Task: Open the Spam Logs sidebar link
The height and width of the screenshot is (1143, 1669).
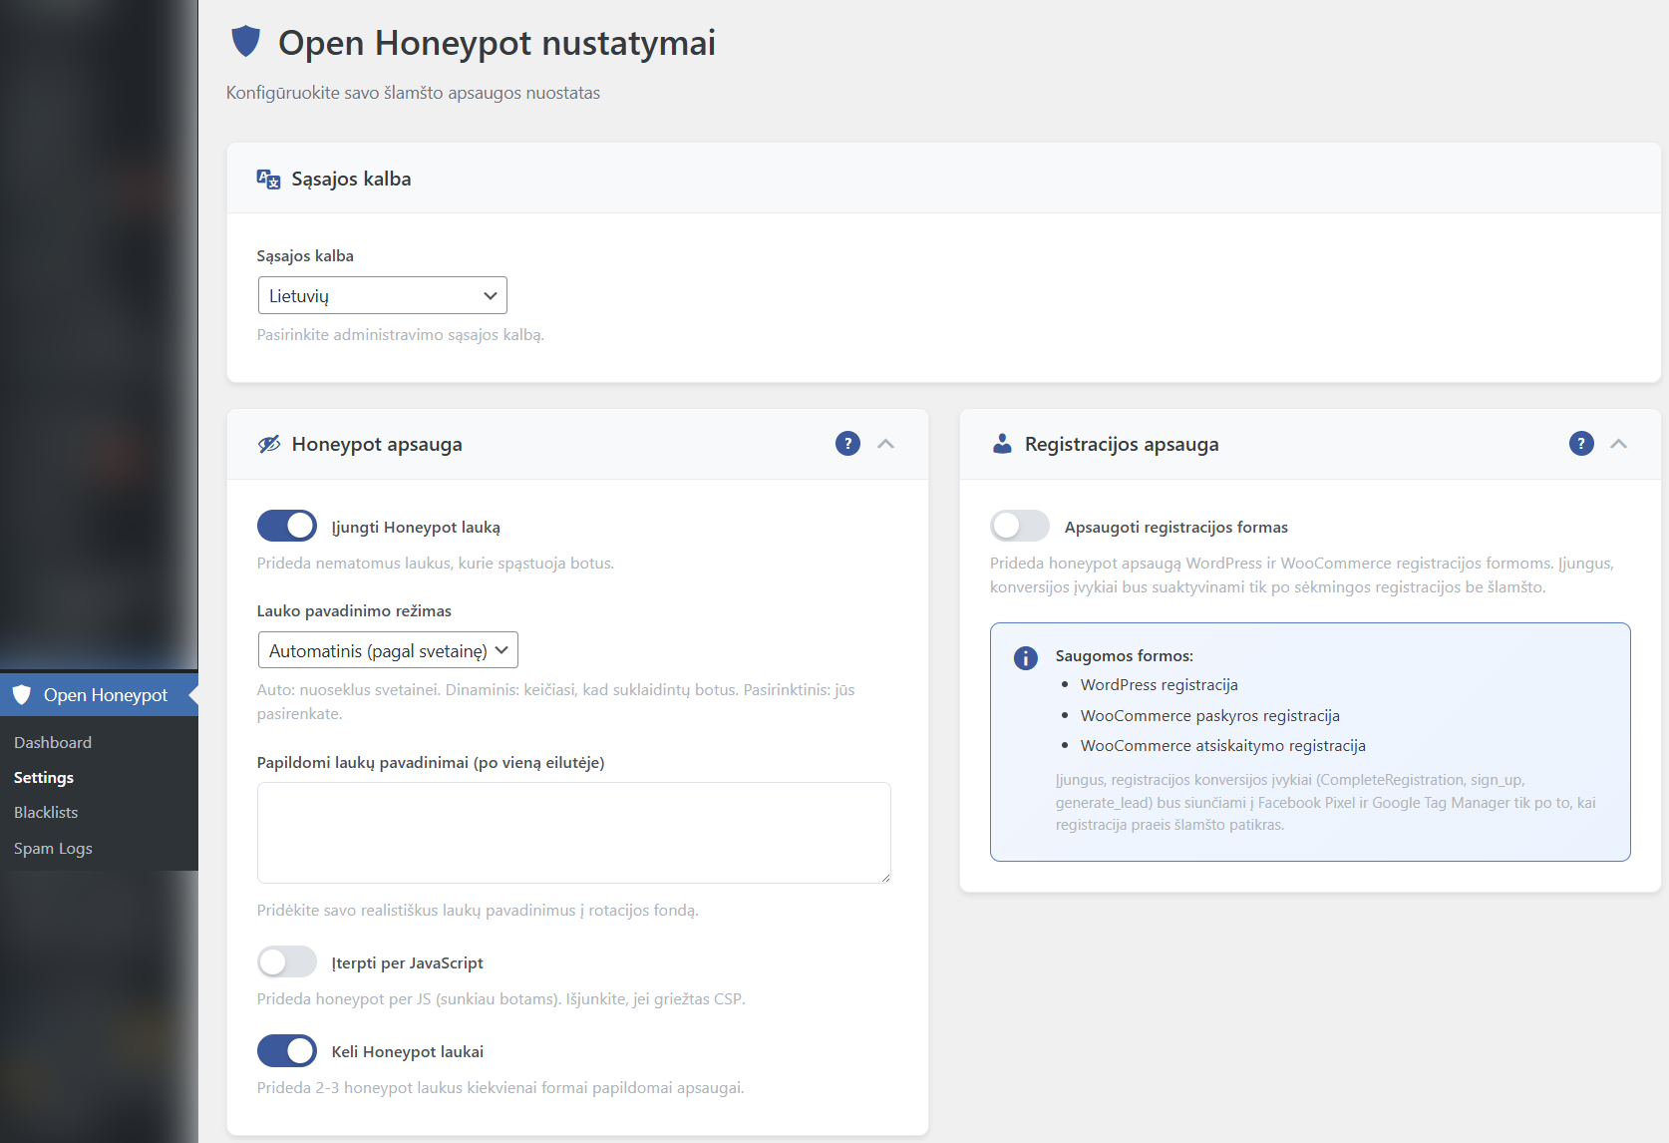Action: (53, 848)
